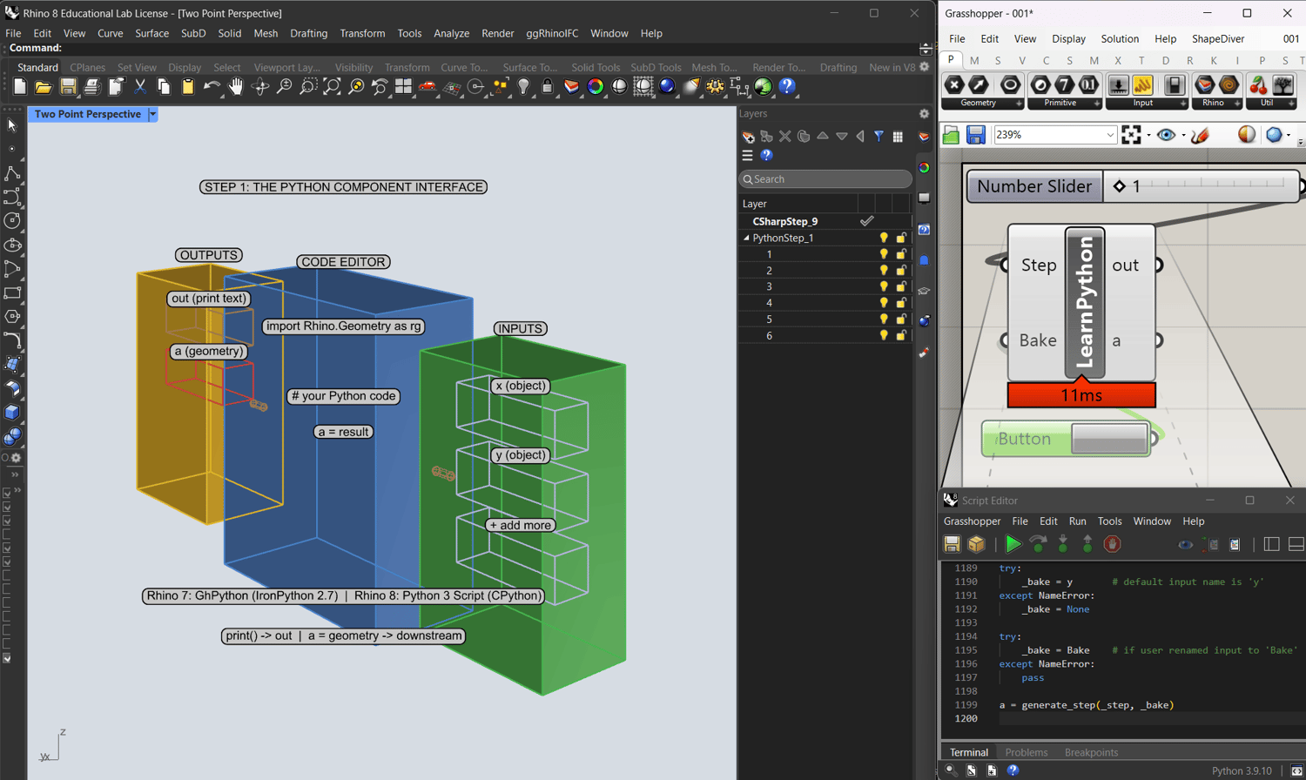Select the Pan hand tool in Rhino toolbar
This screenshot has width=1306, height=780.
[x=236, y=87]
